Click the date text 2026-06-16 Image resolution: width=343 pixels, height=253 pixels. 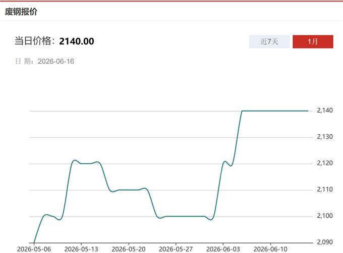coord(56,61)
